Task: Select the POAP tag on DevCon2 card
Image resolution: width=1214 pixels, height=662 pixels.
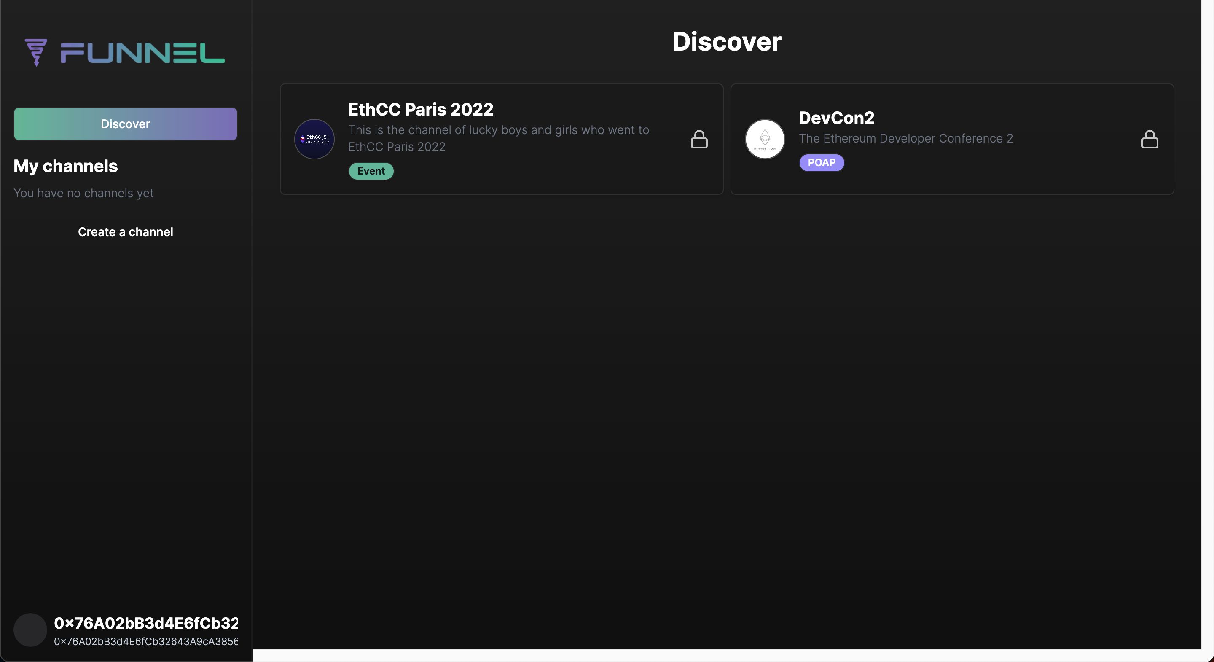Action: 822,163
